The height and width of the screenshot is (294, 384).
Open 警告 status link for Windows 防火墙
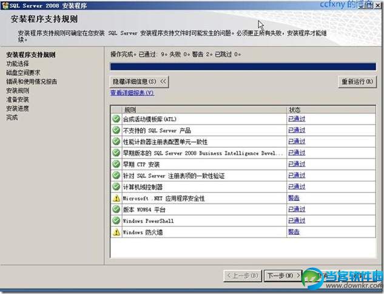click(294, 232)
